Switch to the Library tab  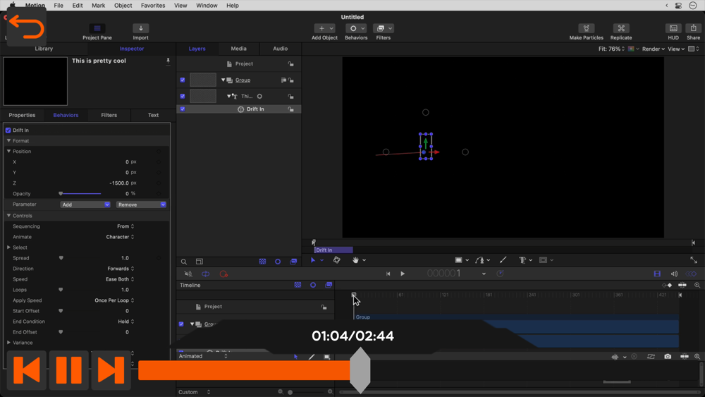click(x=44, y=49)
